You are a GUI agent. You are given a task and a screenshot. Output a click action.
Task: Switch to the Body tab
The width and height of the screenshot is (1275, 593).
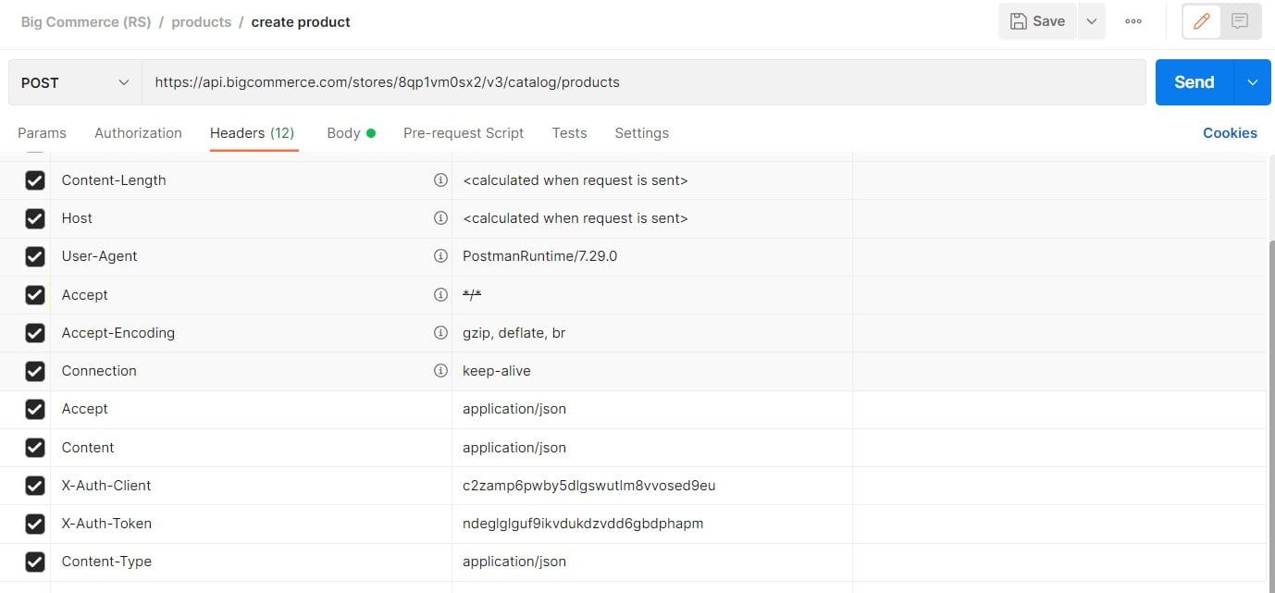click(343, 132)
